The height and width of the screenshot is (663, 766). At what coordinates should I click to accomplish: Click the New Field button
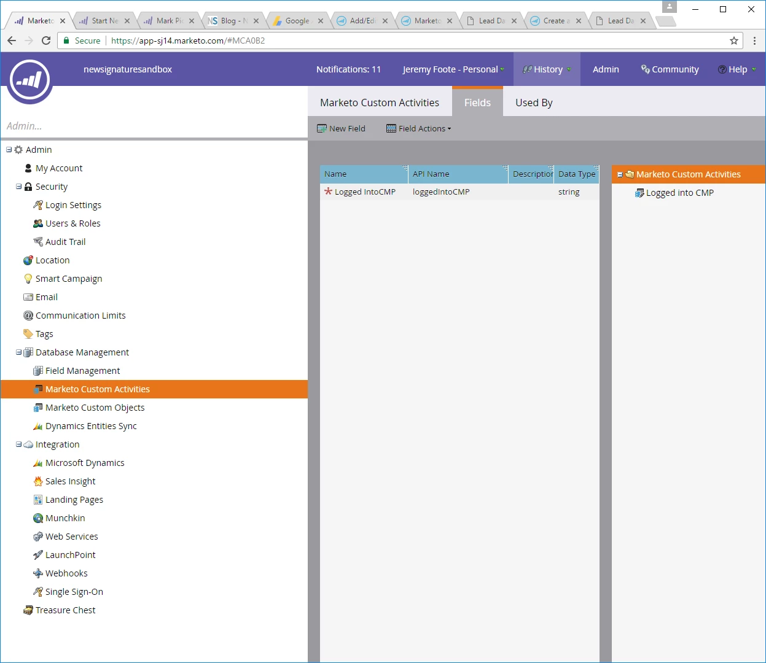pos(341,128)
